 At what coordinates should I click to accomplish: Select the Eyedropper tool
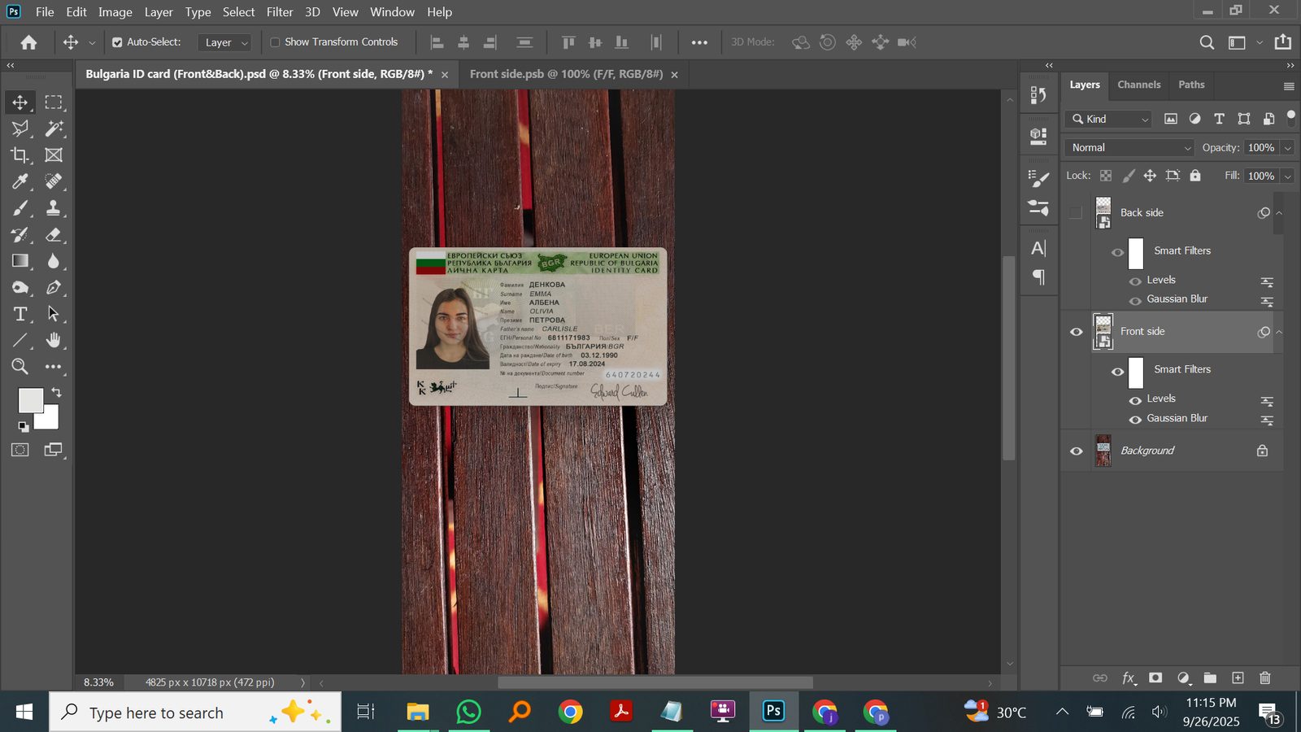pos(20,181)
